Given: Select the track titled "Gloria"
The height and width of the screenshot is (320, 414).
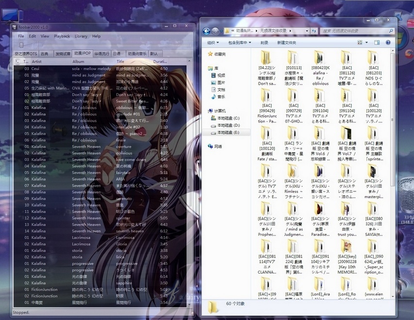Looking at the screenshot, I should (x=100, y=244).
